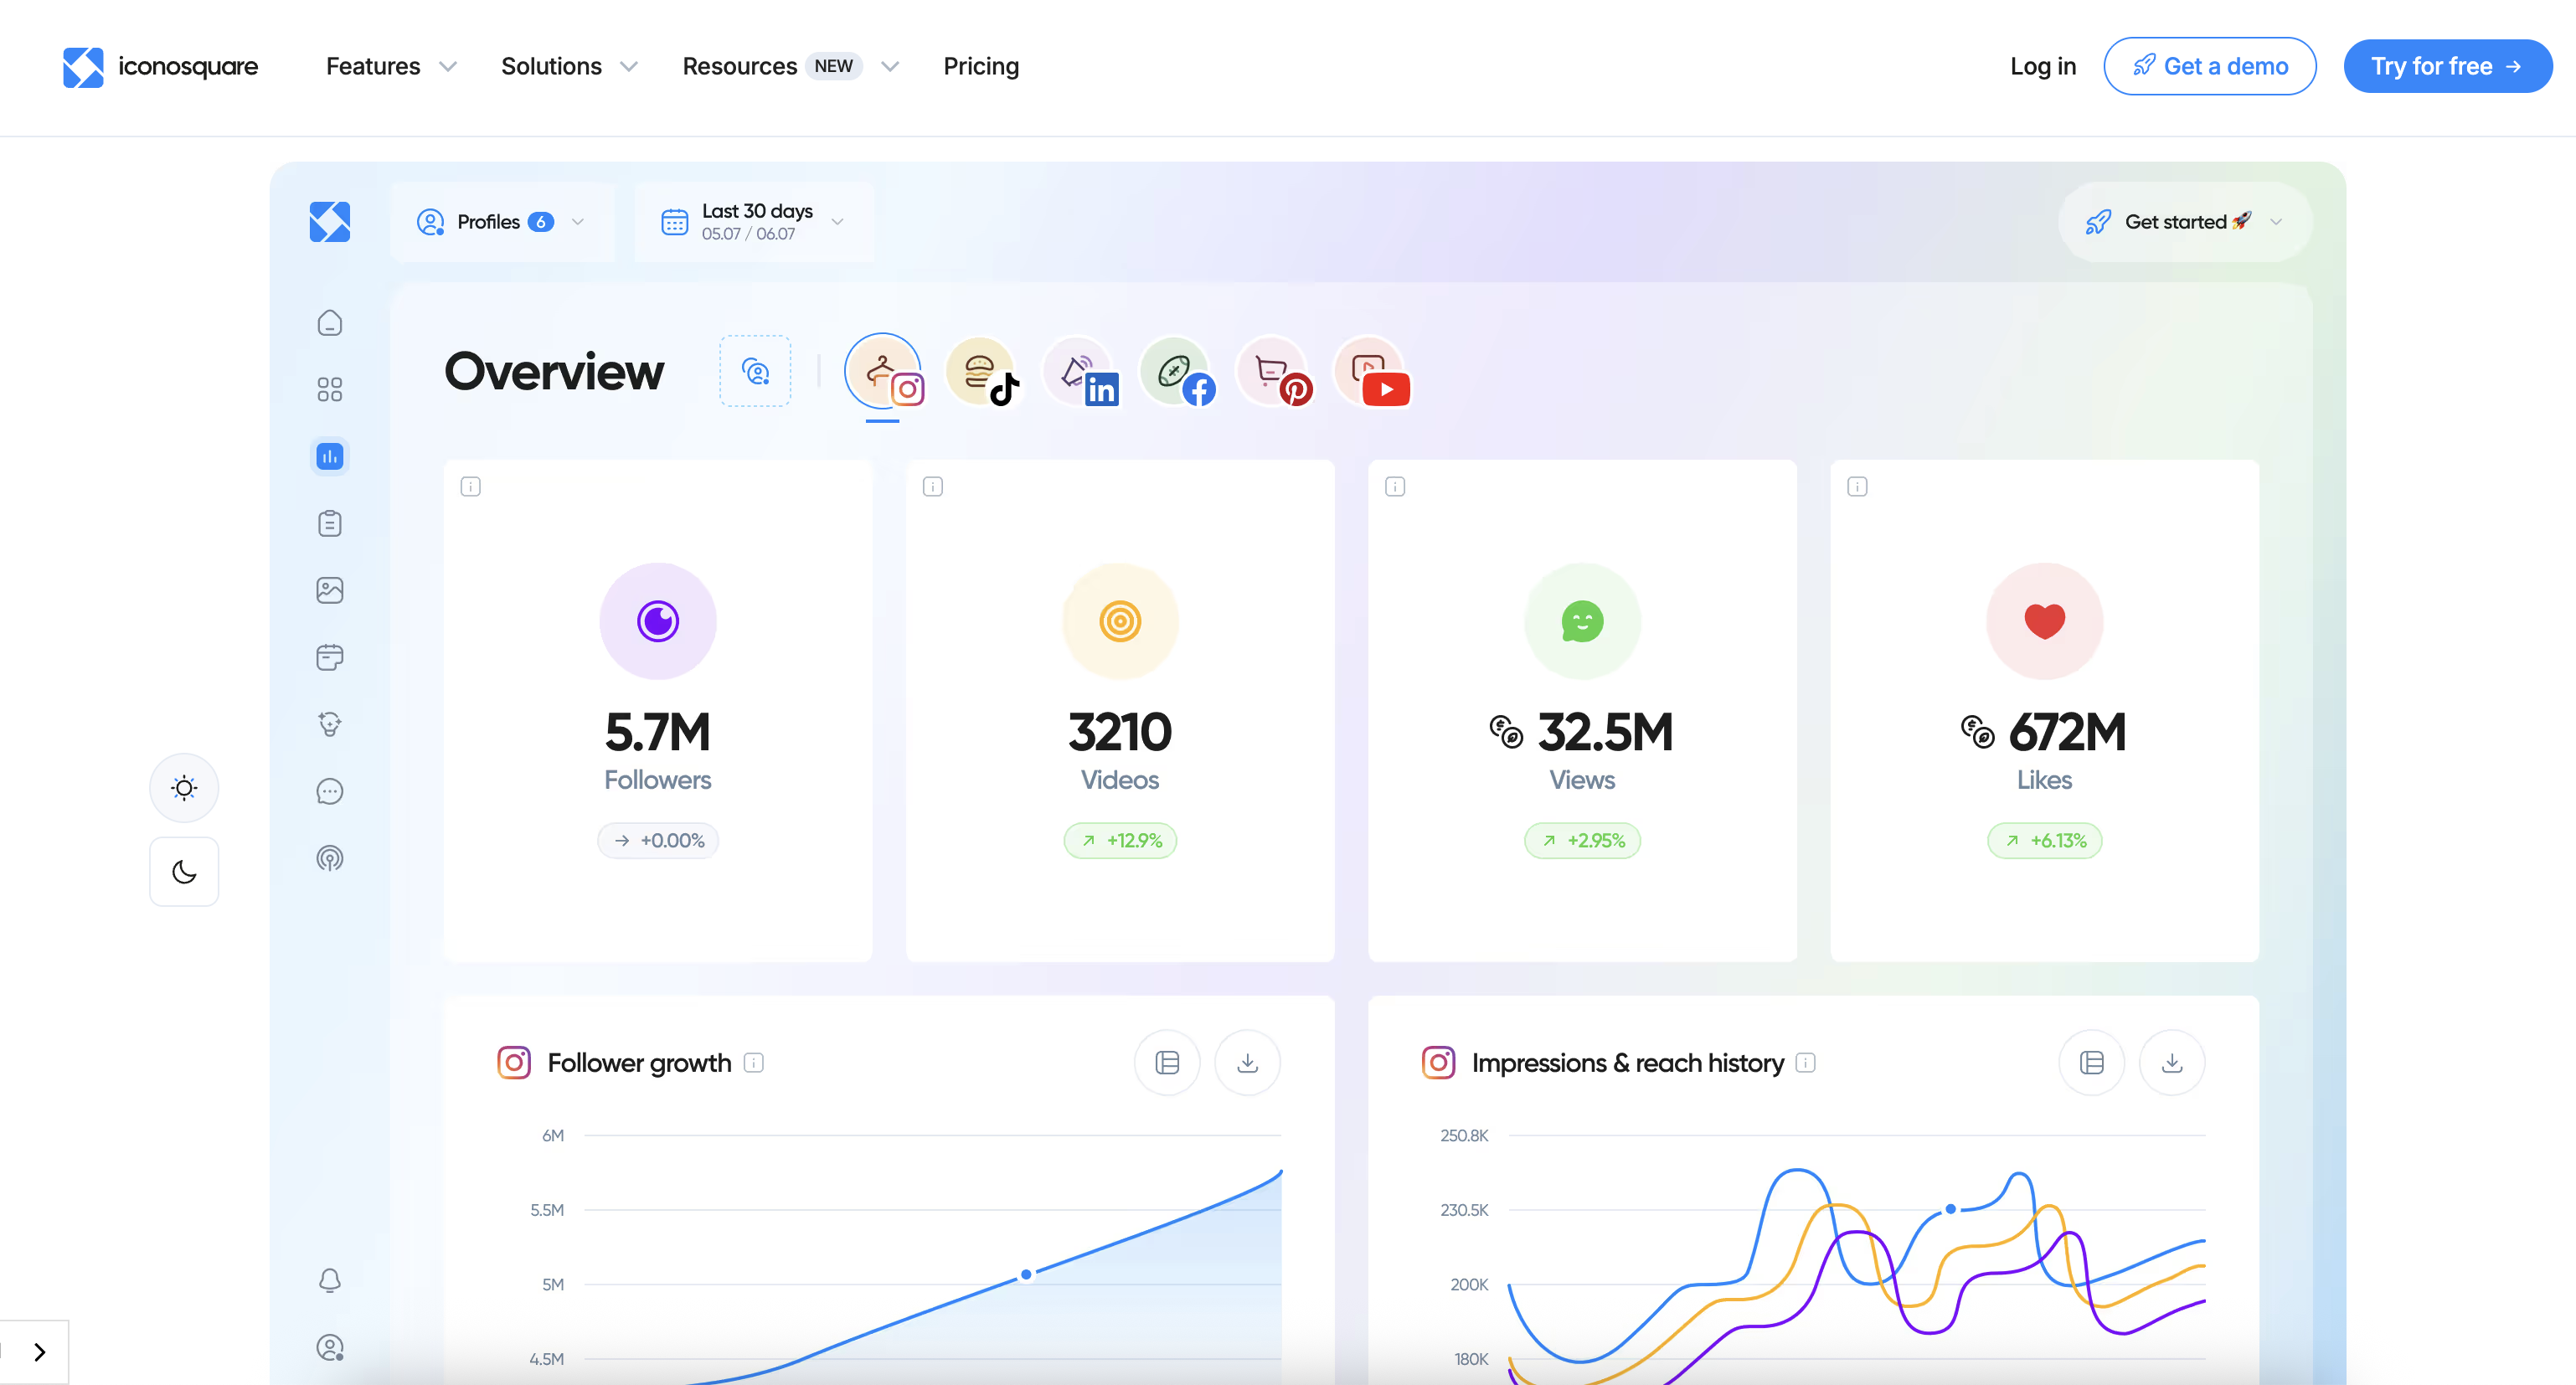This screenshot has width=2576, height=1385.
Task: Open the Pricing menu item
Action: pos(981,66)
